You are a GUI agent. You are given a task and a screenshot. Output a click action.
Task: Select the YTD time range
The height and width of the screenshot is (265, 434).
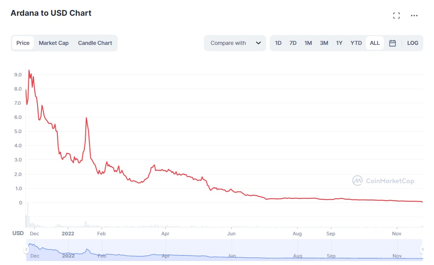(356, 43)
